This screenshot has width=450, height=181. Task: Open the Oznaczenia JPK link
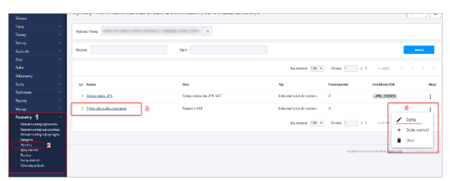point(99,96)
